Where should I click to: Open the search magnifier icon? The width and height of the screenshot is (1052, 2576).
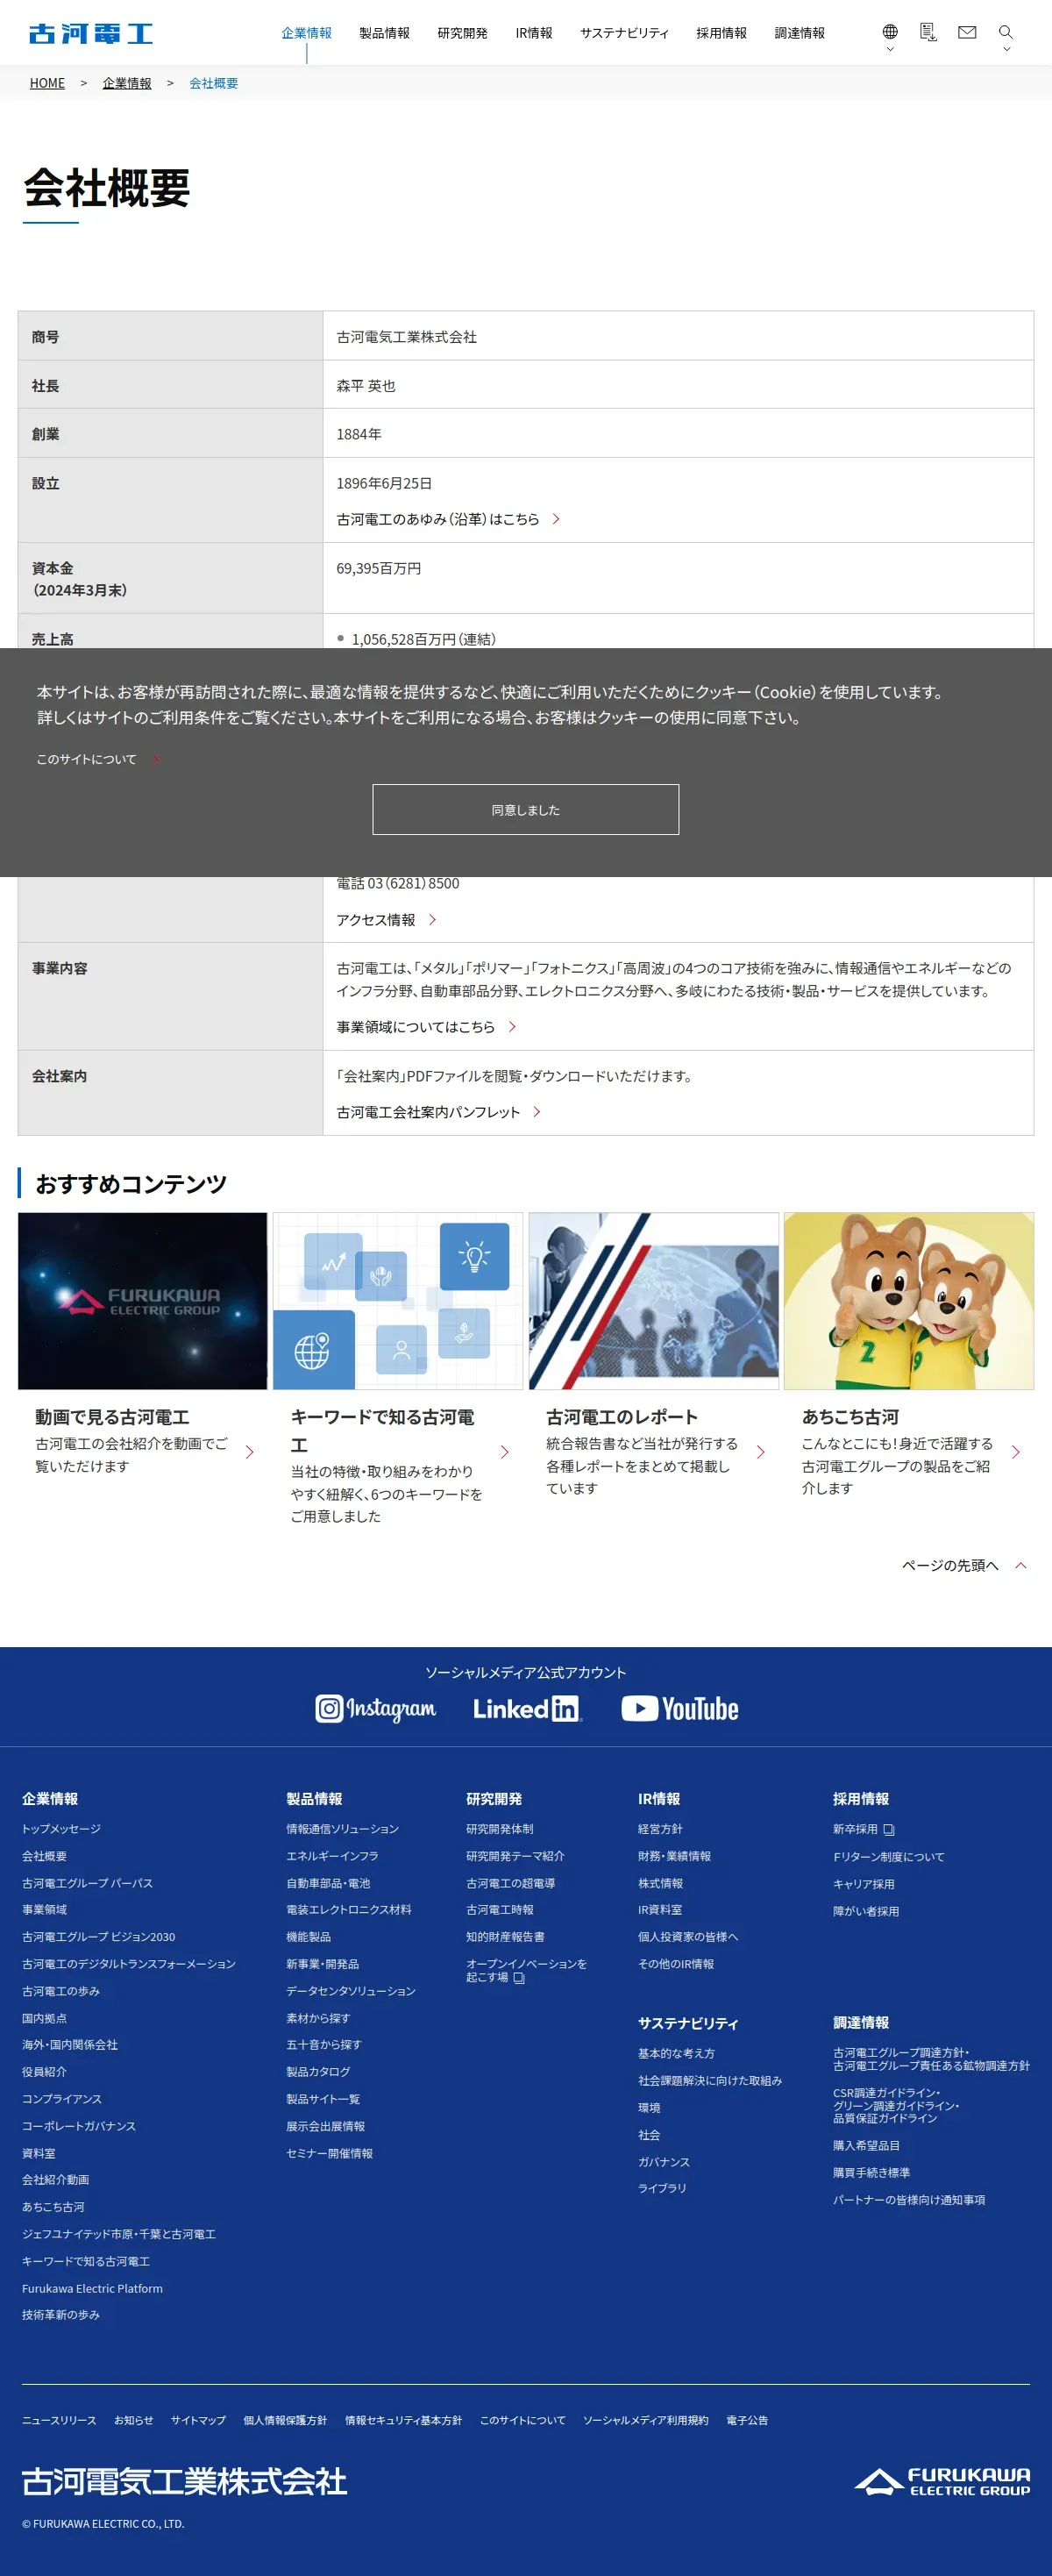[x=1005, y=32]
